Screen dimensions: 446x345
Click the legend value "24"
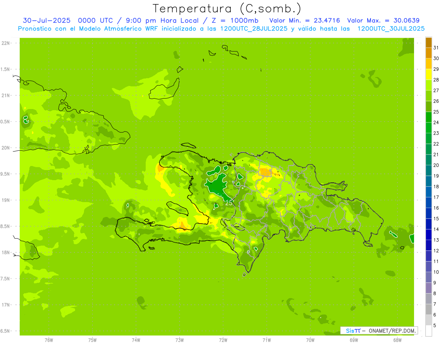click(x=436, y=122)
